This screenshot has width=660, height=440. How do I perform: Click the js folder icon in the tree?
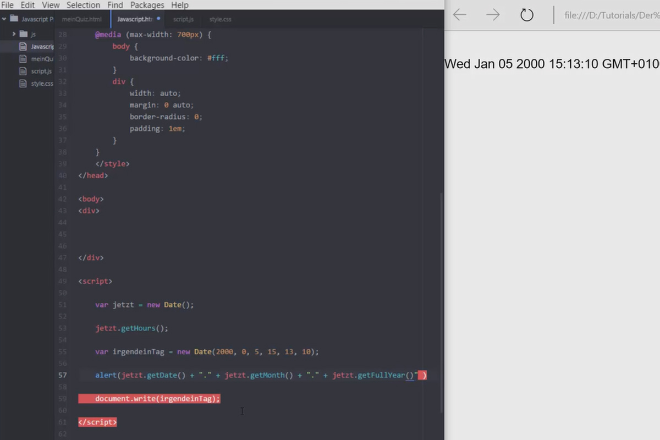[x=24, y=34]
